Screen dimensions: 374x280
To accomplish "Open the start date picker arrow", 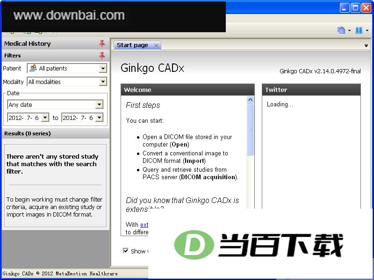I will click(45, 118).
